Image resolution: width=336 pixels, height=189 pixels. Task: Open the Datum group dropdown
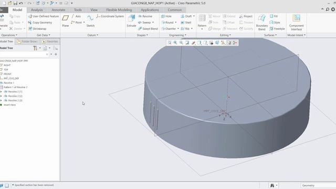click(93, 35)
